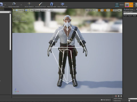This screenshot has width=137, height=102.
Task: Expand the editor mode dropdown arrow beside Mesh
Action: pos(134,5)
